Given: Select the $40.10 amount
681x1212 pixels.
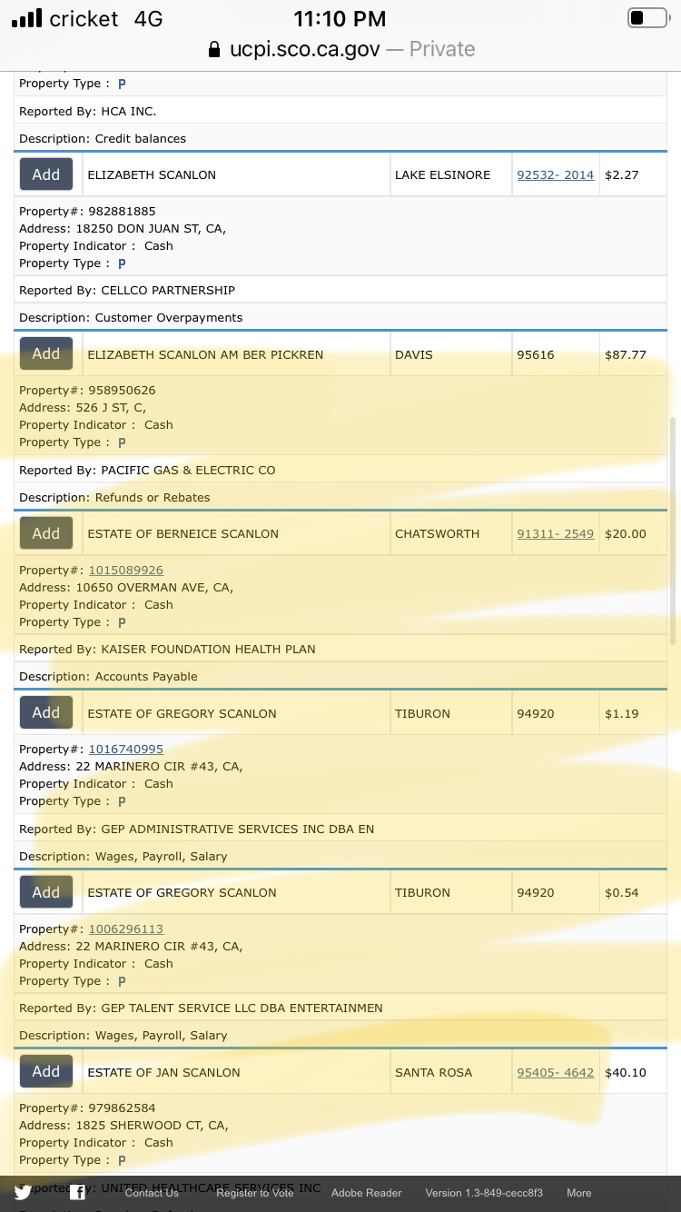Looking at the screenshot, I should click(x=626, y=1072).
